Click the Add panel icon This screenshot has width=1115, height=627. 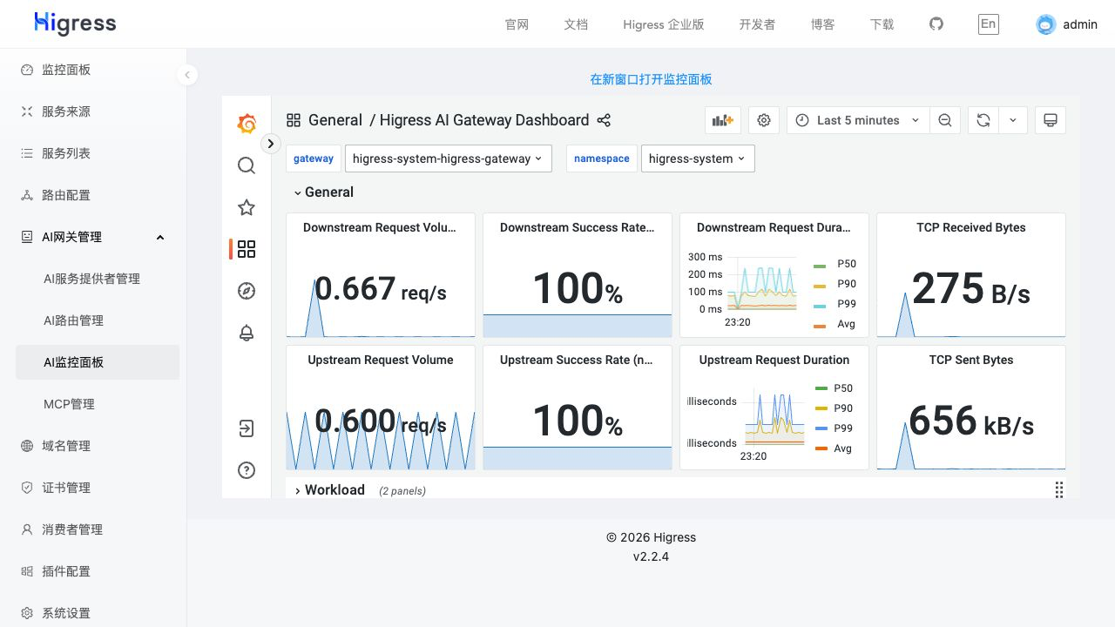(x=723, y=120)
